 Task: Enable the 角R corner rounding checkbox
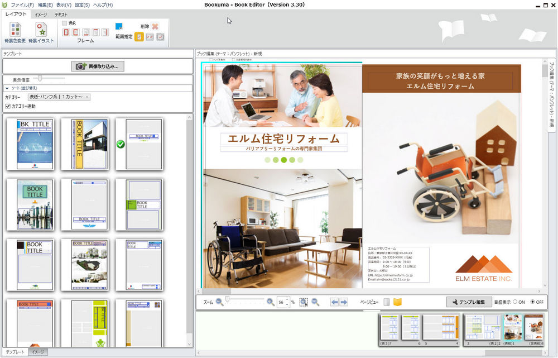[x=64, y=23]
